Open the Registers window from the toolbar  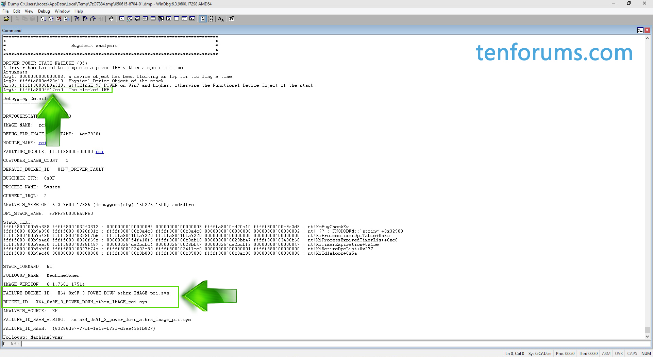click(x=145, y=19)
